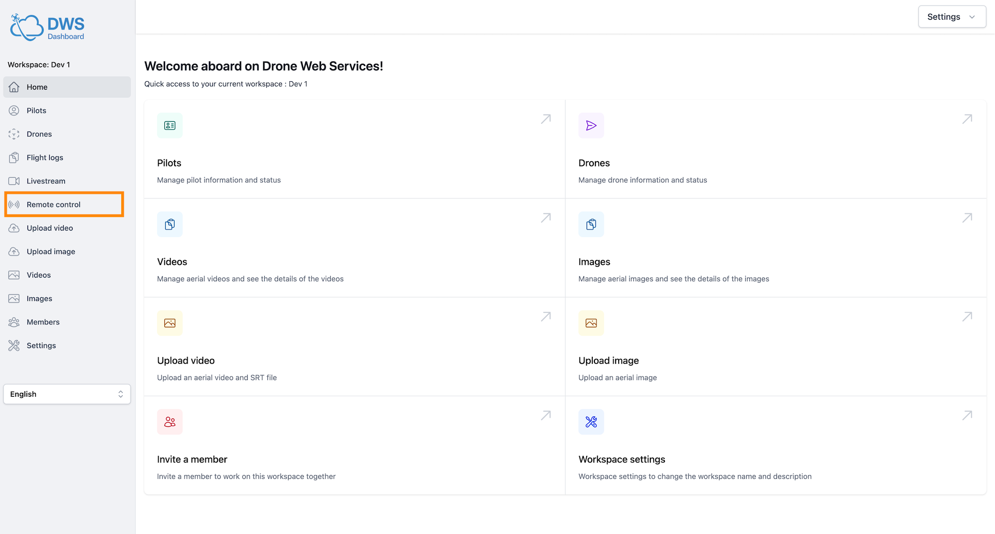Click the red Invite a member icon

coord(169,422)
